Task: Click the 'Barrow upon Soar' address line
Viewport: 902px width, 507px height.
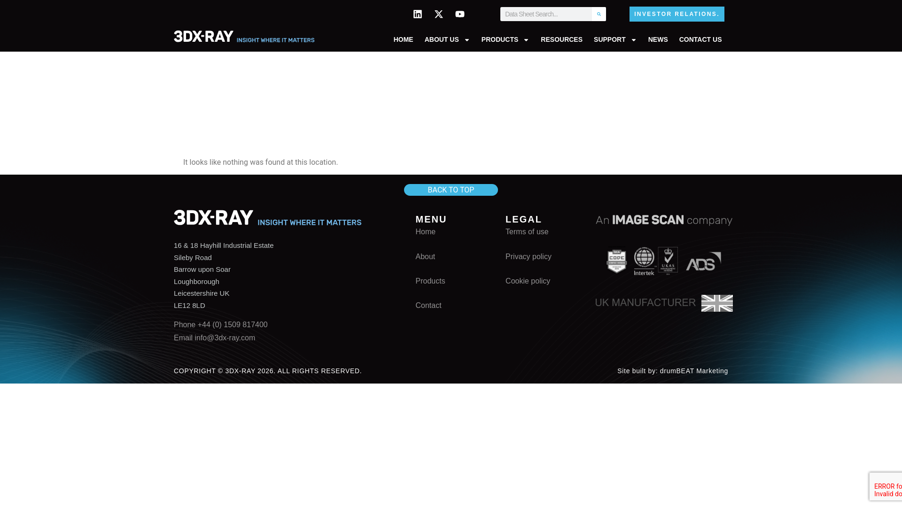Action: pos(202,269)
